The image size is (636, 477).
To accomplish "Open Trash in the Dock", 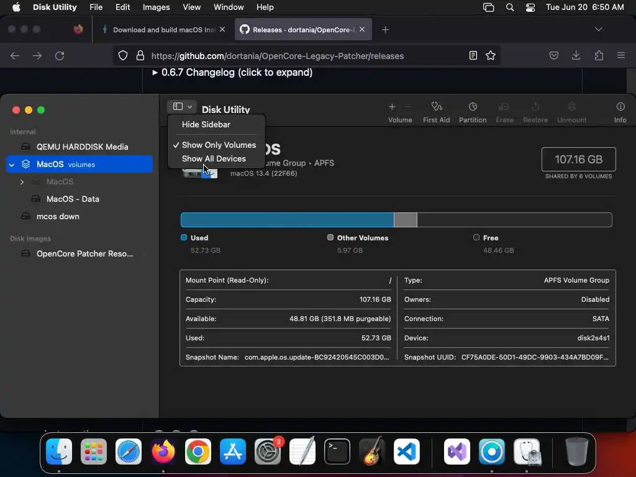I will point(577,452).
